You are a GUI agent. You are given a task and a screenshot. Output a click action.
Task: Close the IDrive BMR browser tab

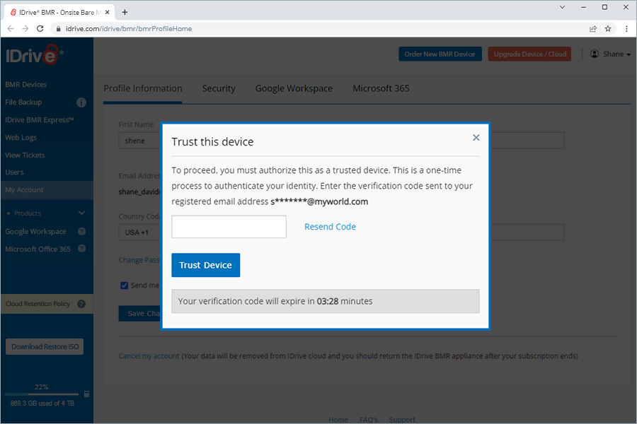(x=108, y=12)
